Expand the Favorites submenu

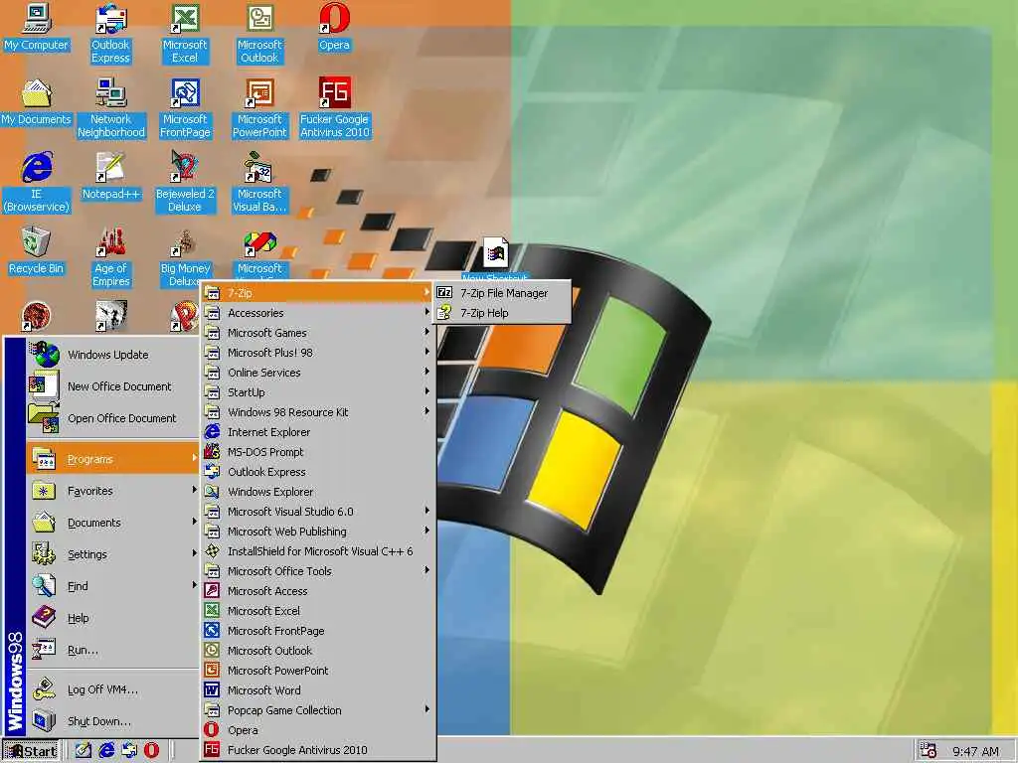click(112, 491)
